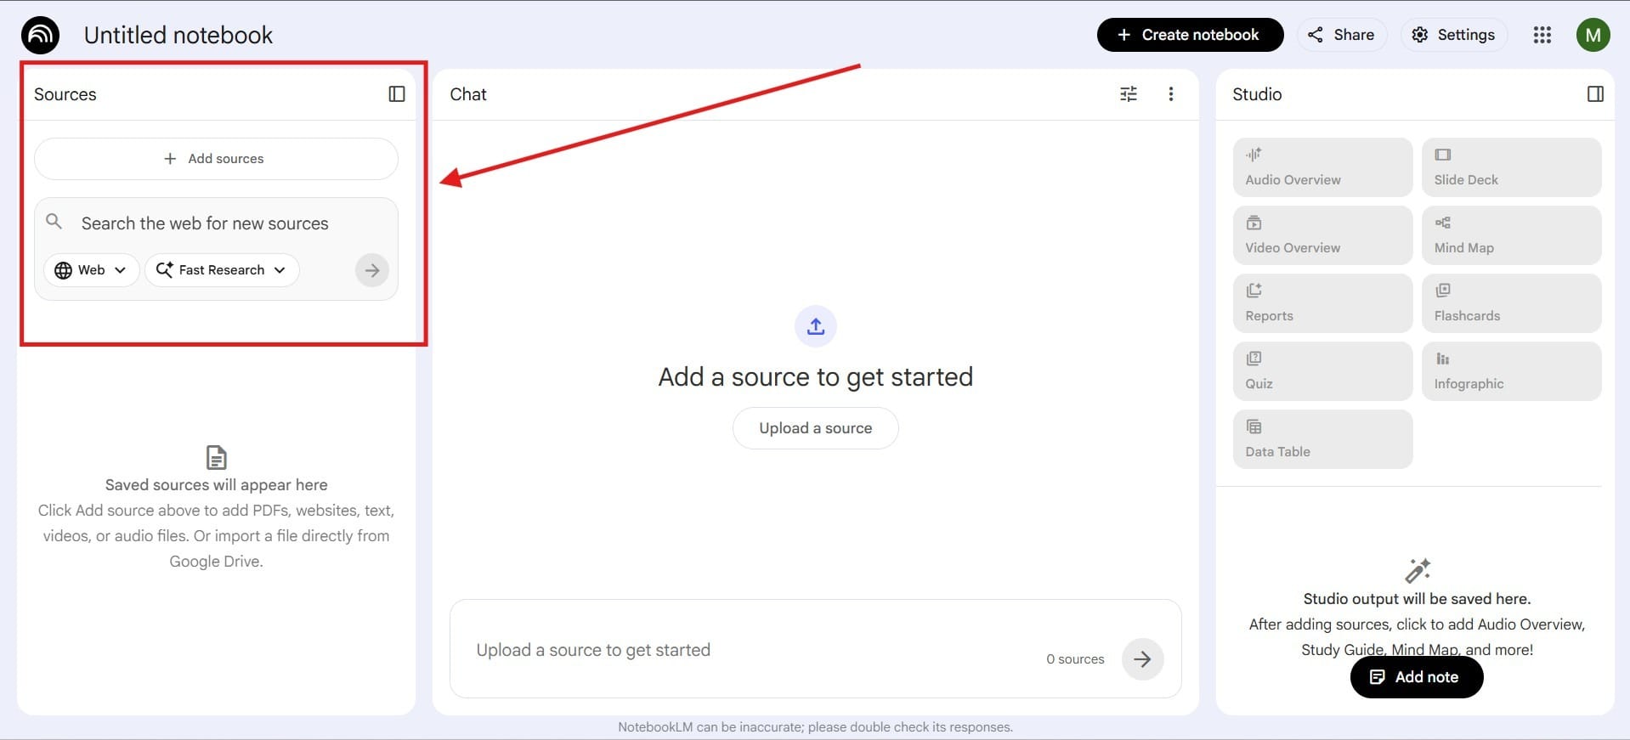Generate an Audio Overview
Viewport: 1630px width, 740px height.
click(x=1322, y=167)
